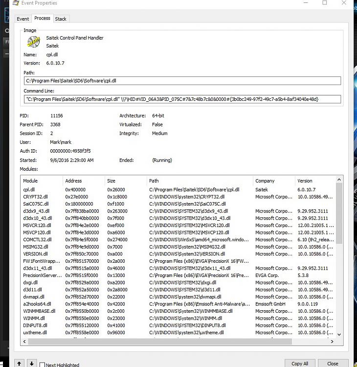
Task: Click in the Command Line text field
Action: tap(182, 99)
